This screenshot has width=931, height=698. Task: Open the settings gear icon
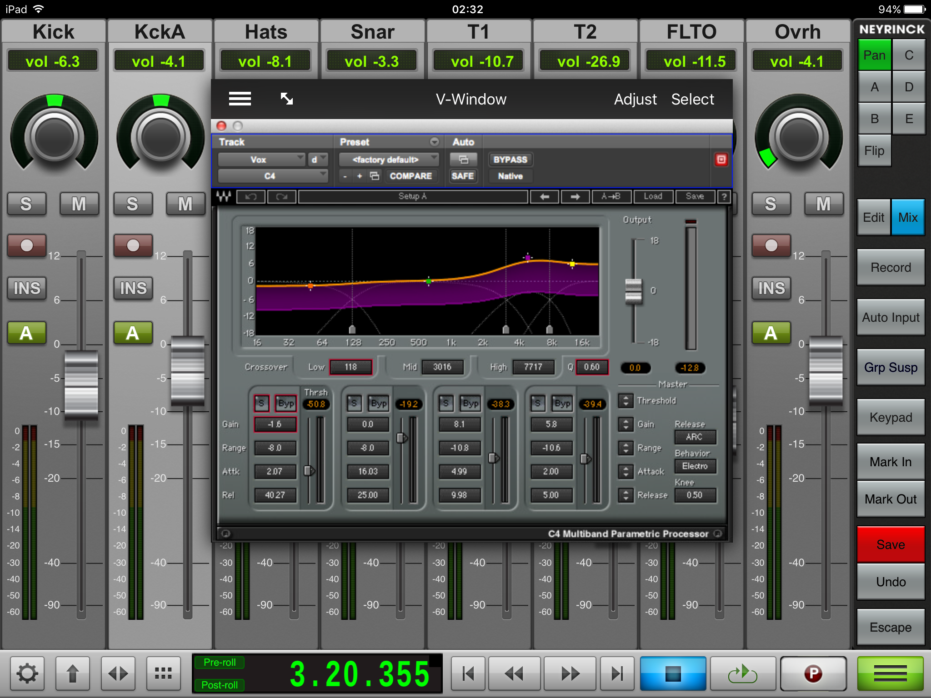point(27,673)
